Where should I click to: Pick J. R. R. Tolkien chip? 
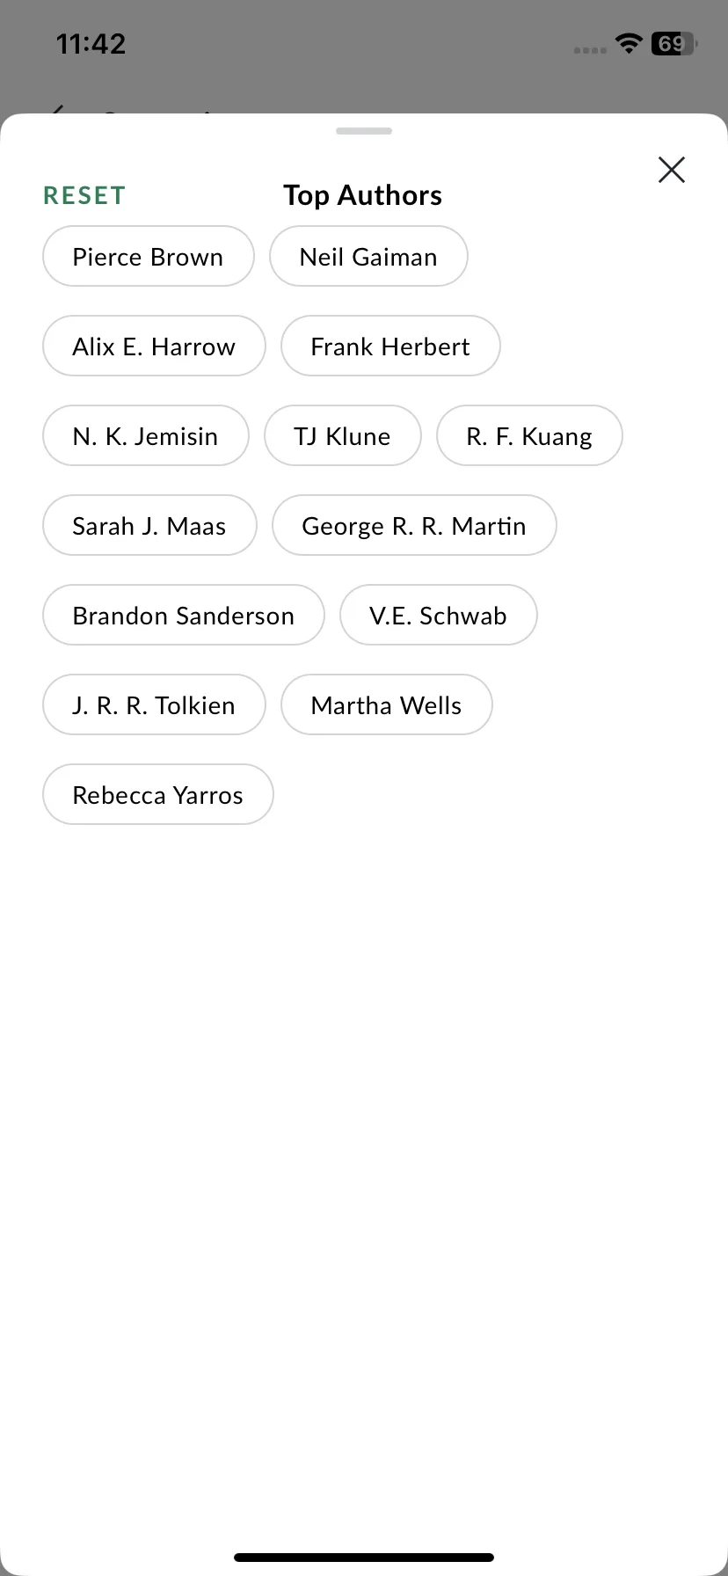click(154, 704)
